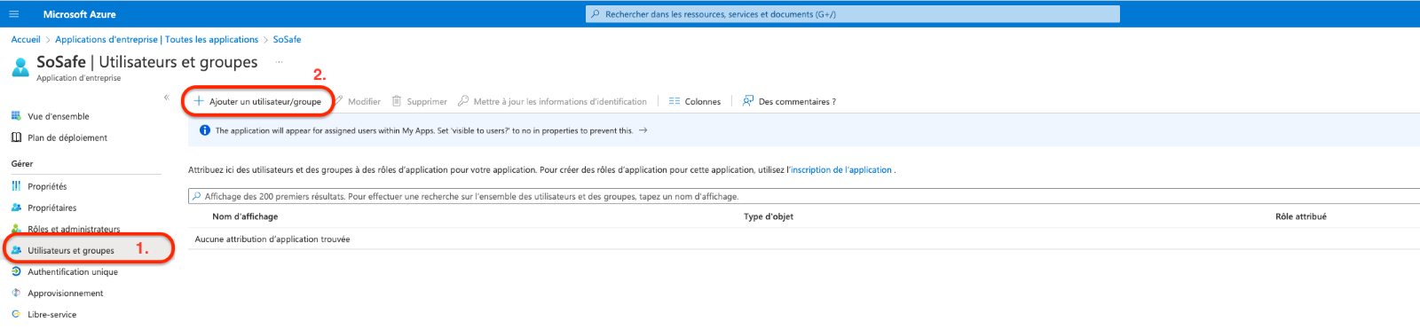Click the Approvisionnement icon
1420x329 pixels.
point(16,293)
